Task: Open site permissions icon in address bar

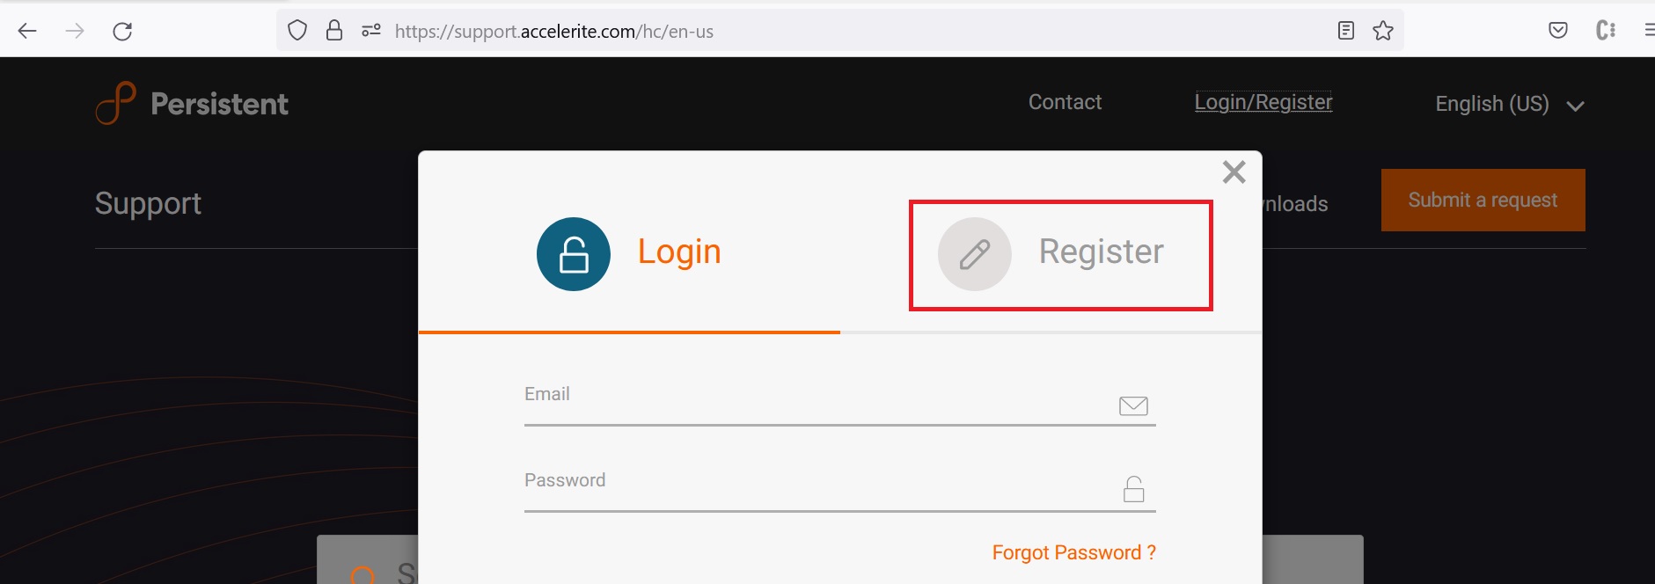Action: (371, 31)
